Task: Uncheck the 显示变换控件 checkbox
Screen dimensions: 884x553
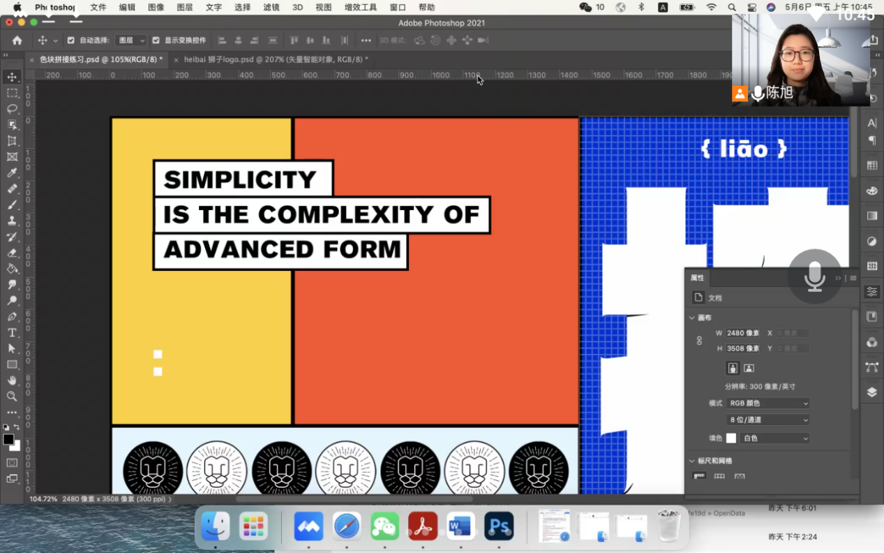Action: [156, 40]
